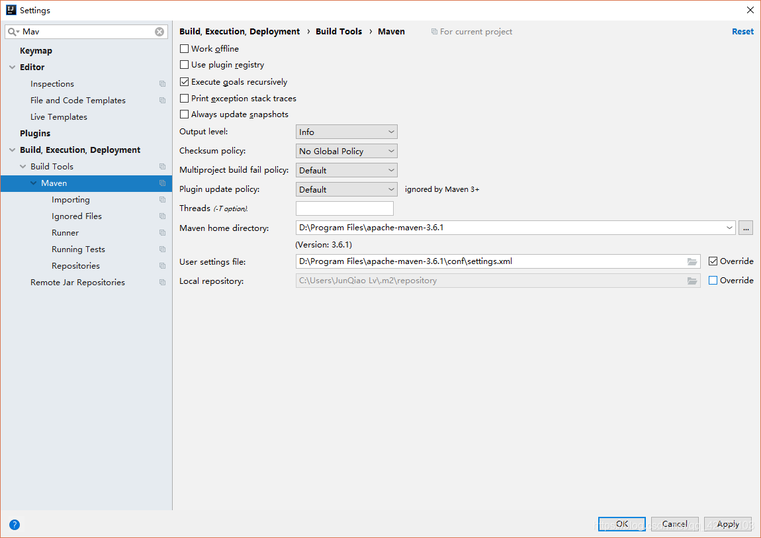Click the For current project copy icon
The width and height of the screenshot is (761, 538).
(x=434, y=32)
